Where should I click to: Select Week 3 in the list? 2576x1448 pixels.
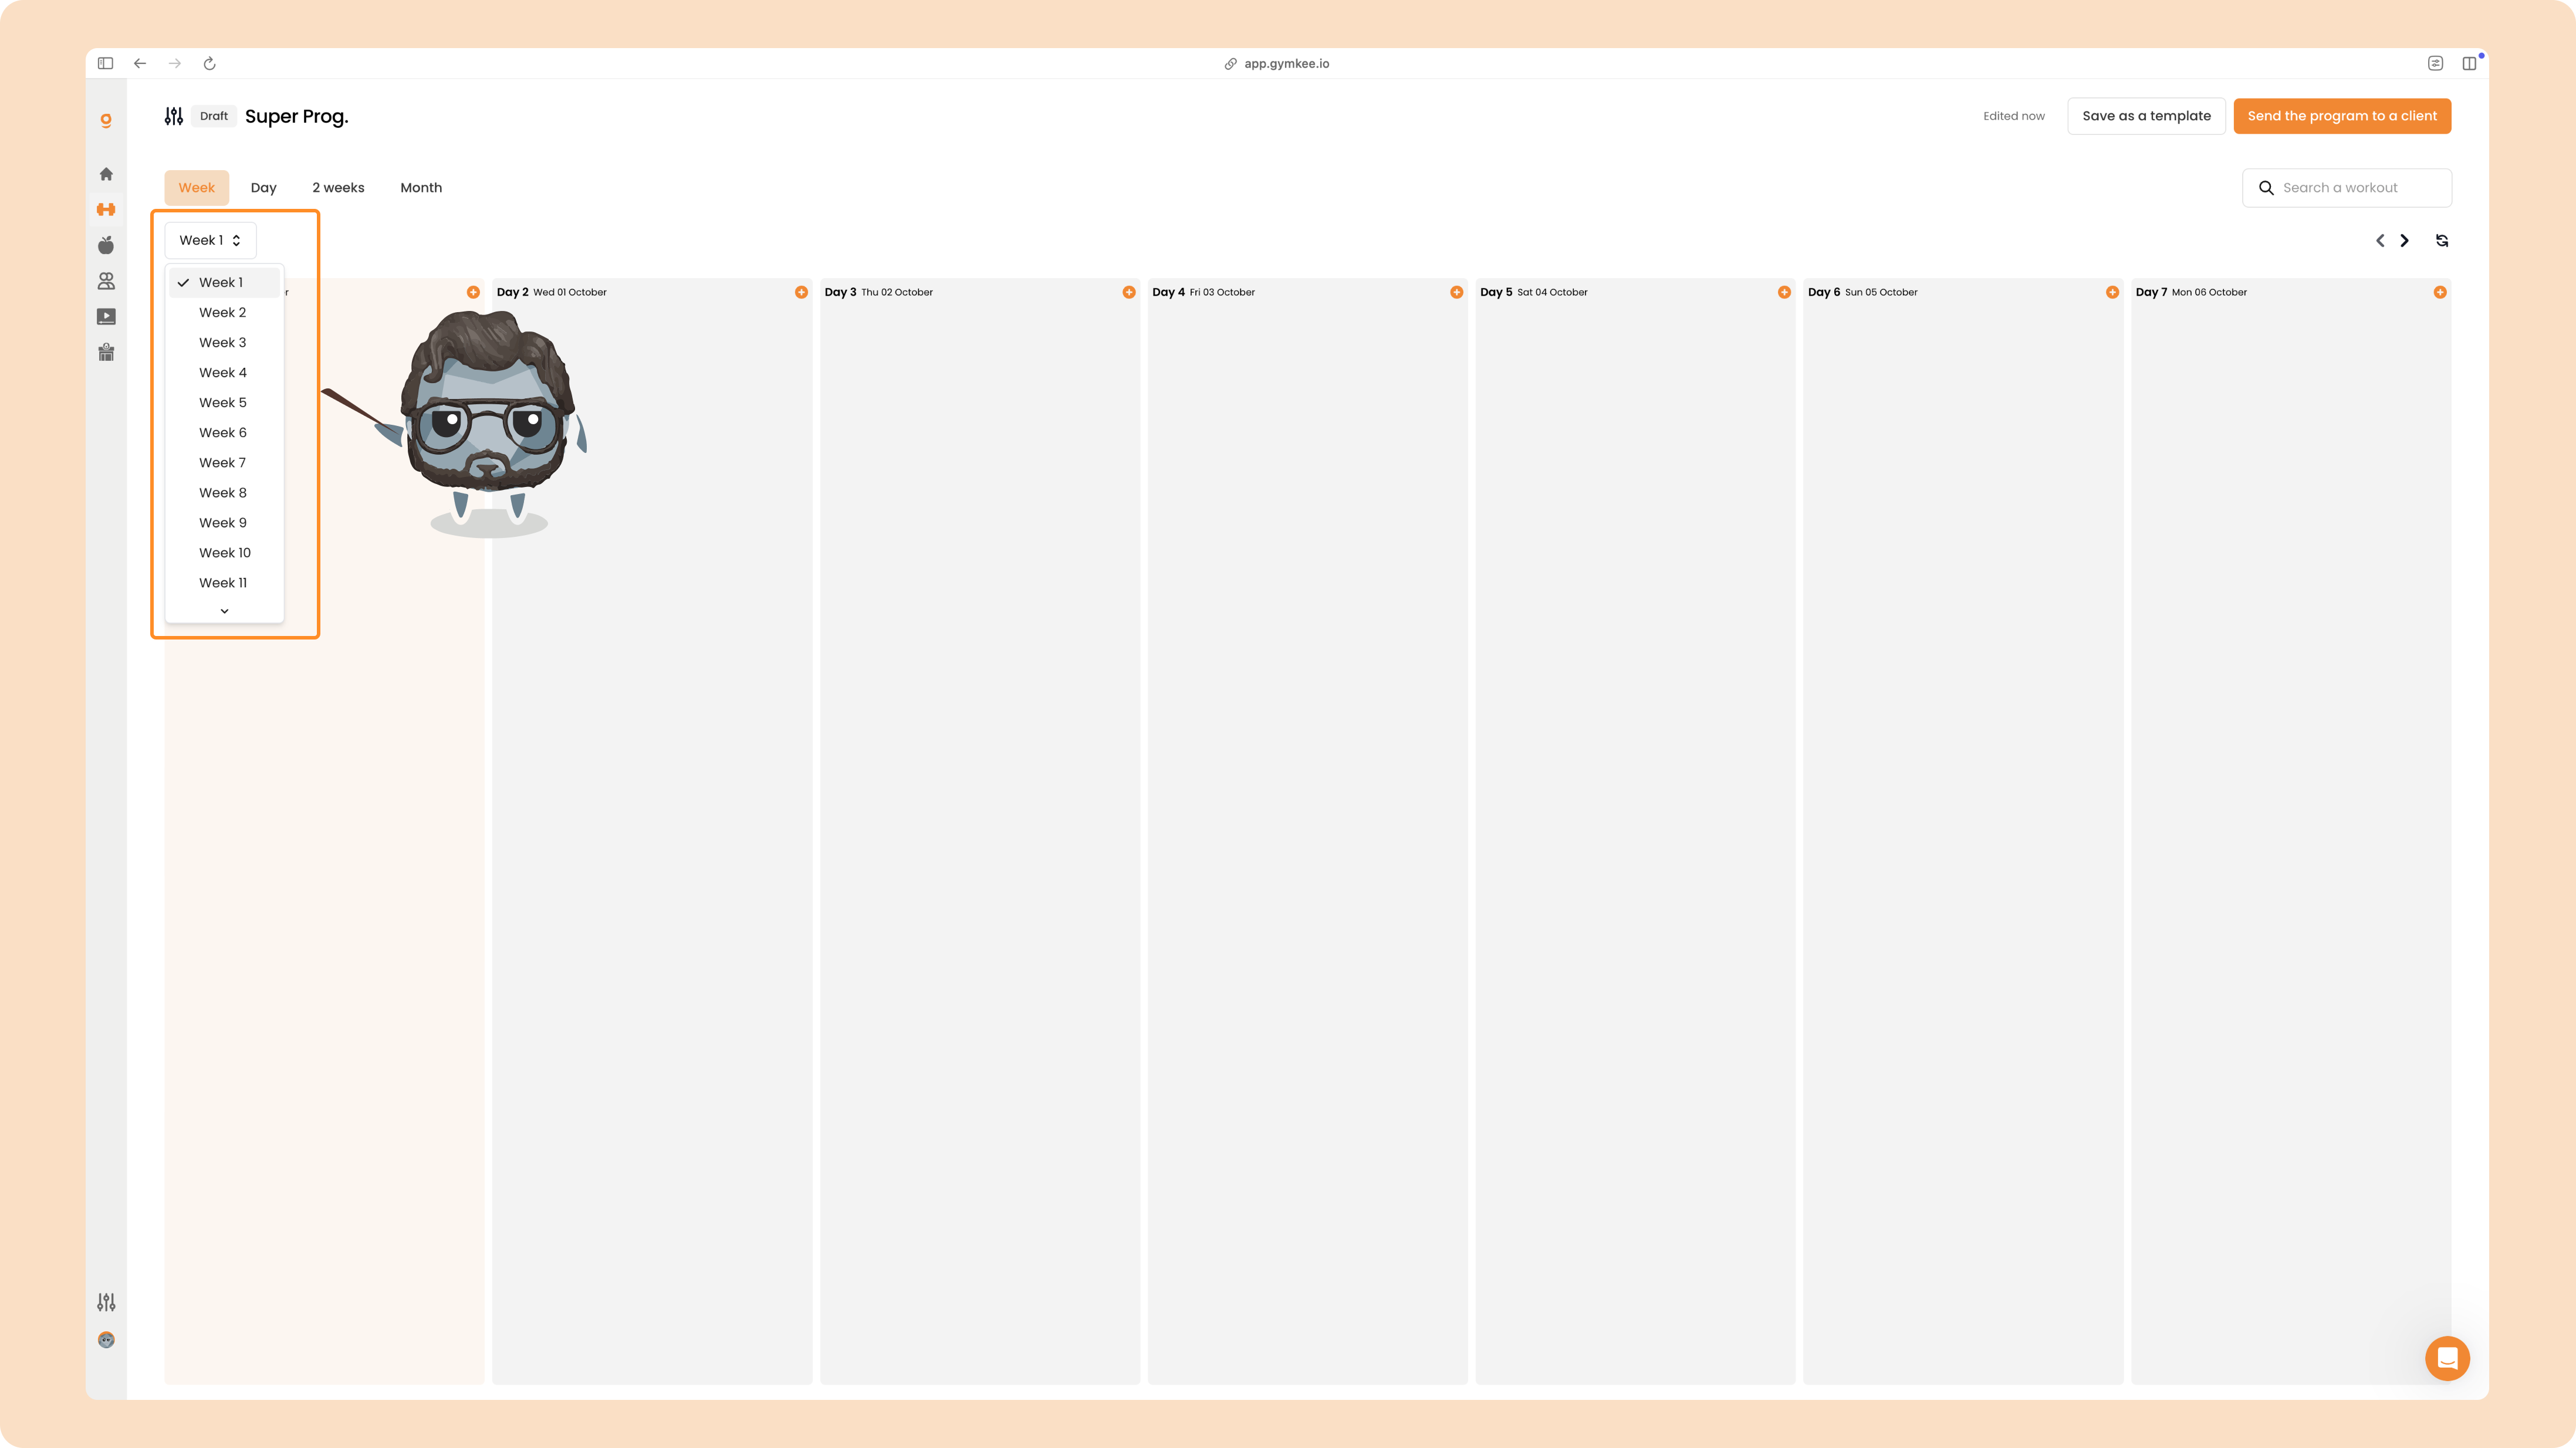(224, 342)
